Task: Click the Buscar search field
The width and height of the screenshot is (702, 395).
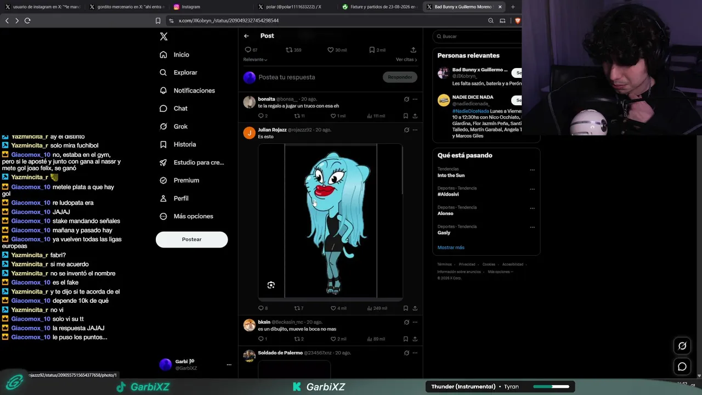Action: [x=477, y=36]
